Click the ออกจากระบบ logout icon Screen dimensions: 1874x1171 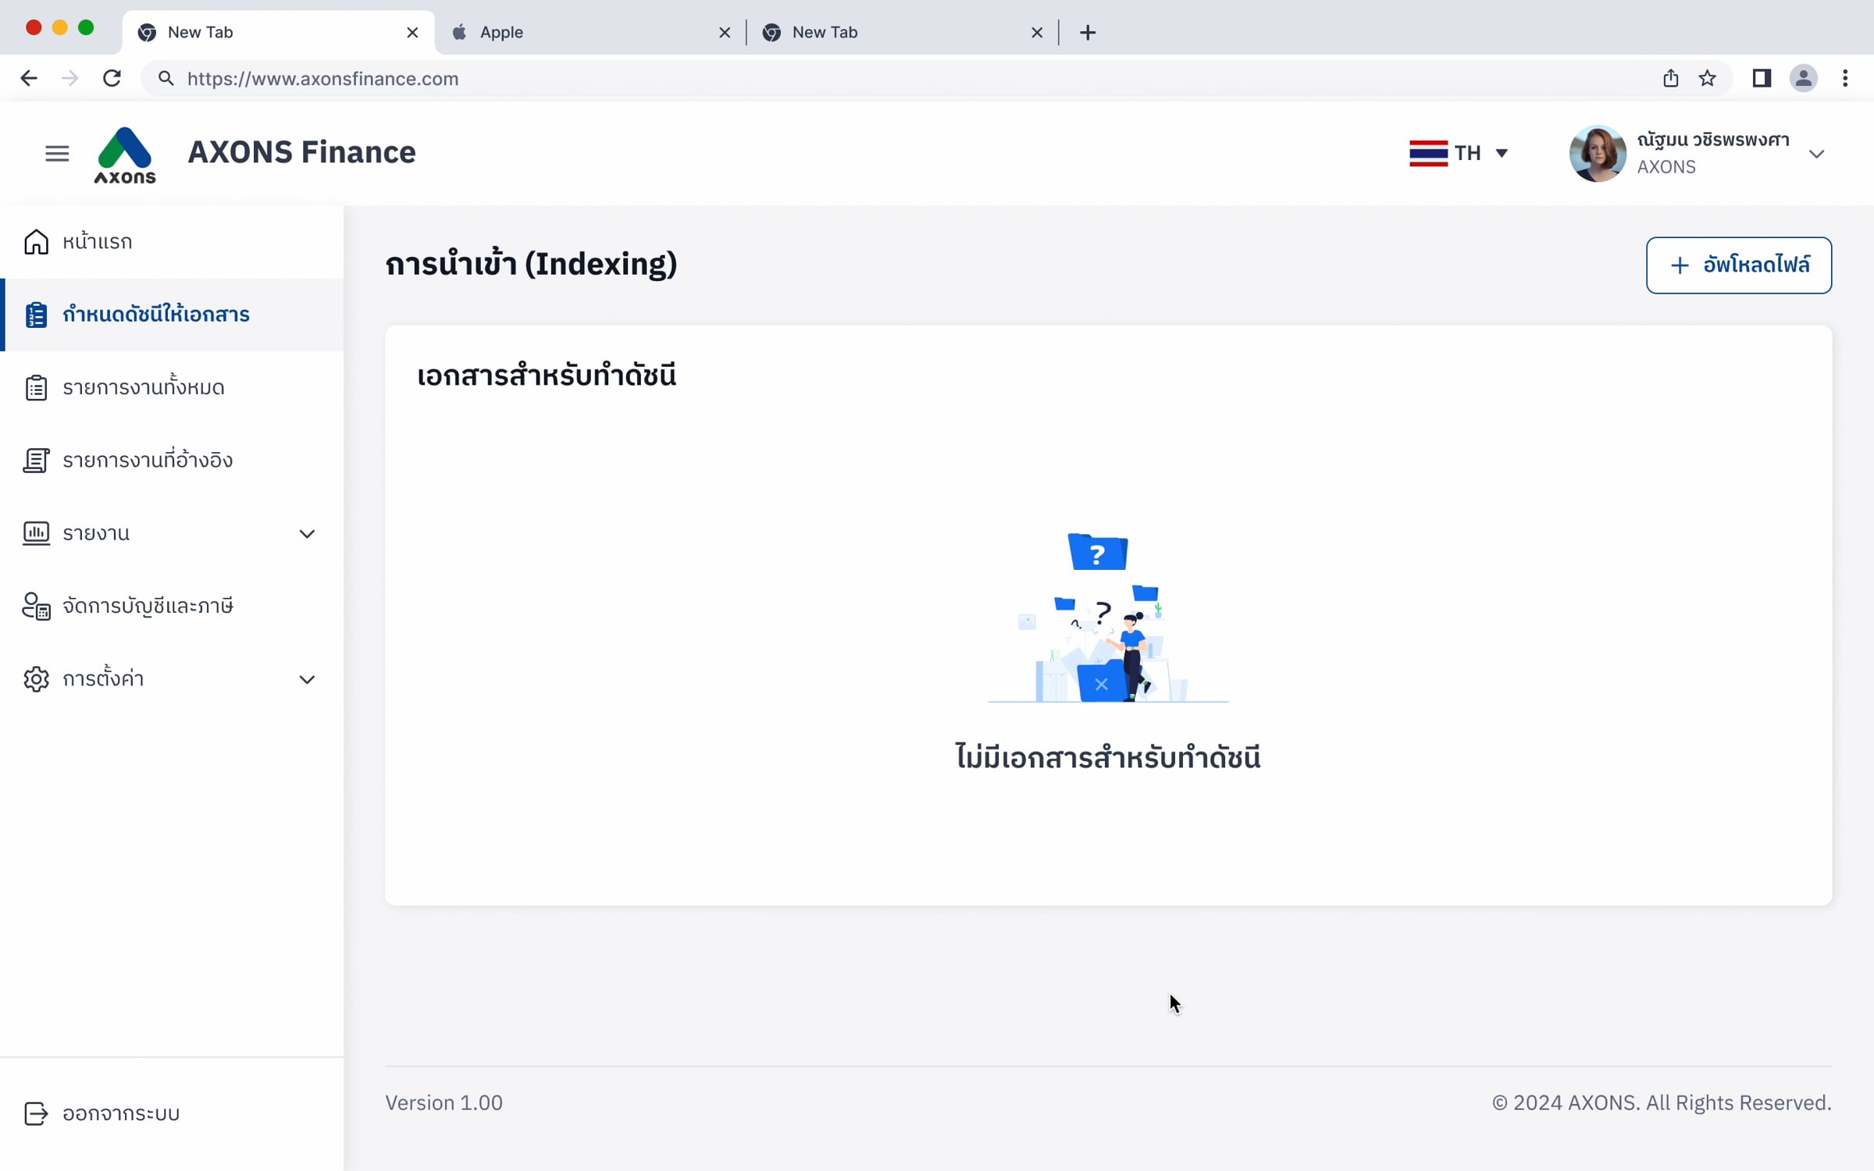pos(36,1113)
